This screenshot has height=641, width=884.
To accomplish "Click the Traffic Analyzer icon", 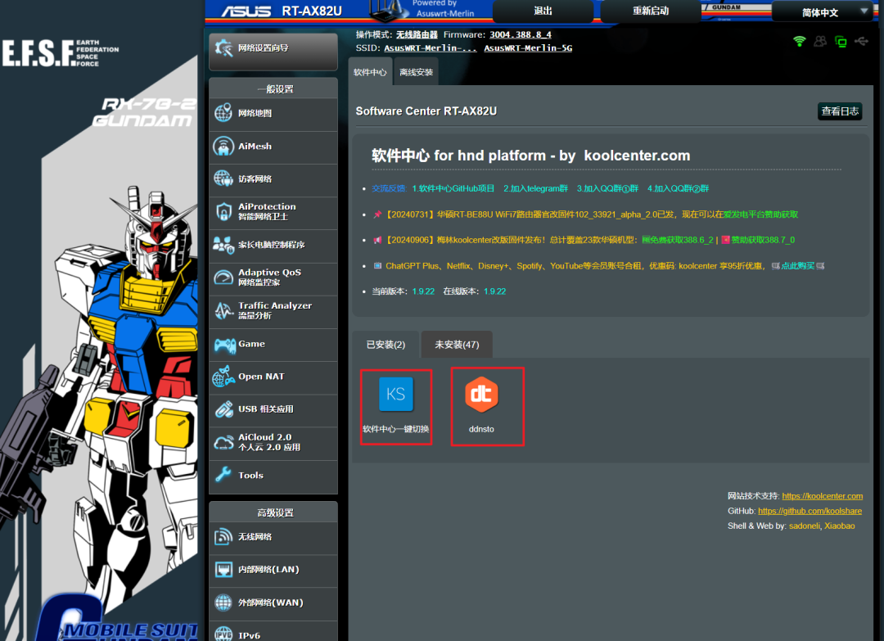I will tap(223, 310).
